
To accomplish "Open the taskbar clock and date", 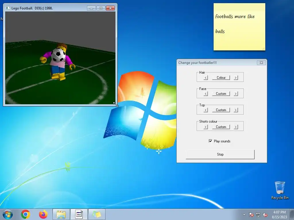I will [279, 215].
